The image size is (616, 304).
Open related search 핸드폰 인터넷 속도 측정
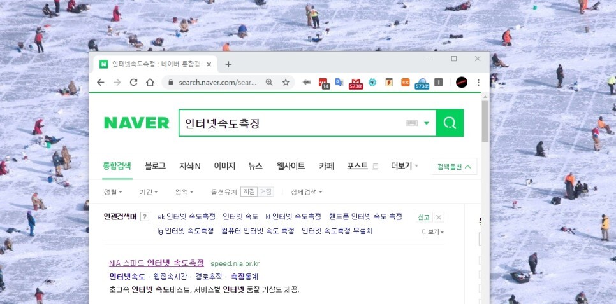tap(365, 217)
